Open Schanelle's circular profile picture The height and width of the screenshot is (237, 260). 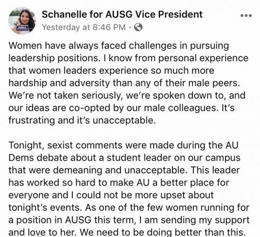coord(22,21)
